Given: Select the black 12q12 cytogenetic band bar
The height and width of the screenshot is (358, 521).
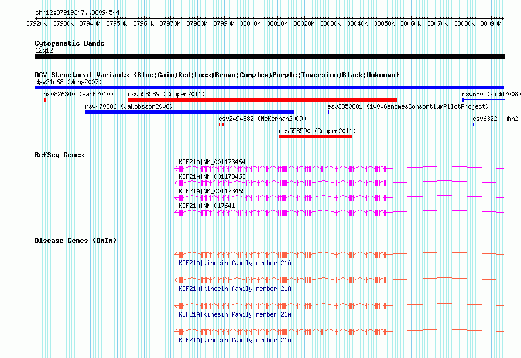Looking at the screenshot, I should click(x=269, y=57).
